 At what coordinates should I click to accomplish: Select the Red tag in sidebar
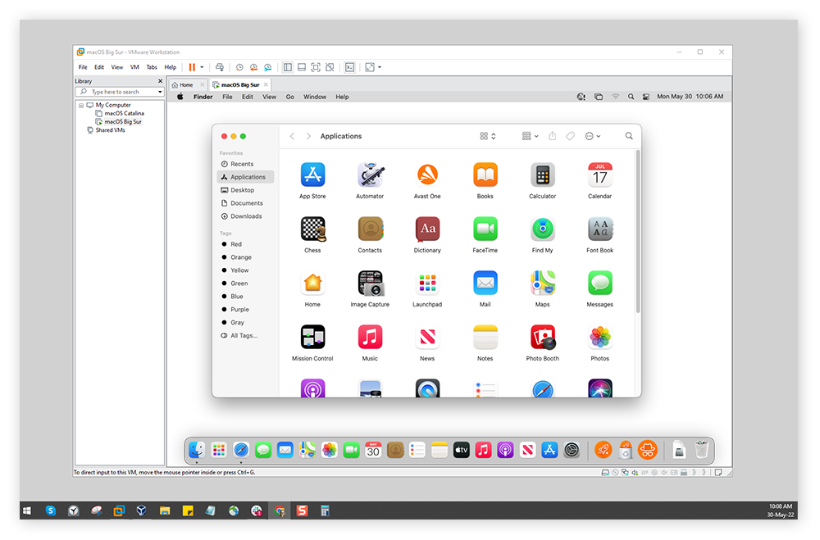235,244
